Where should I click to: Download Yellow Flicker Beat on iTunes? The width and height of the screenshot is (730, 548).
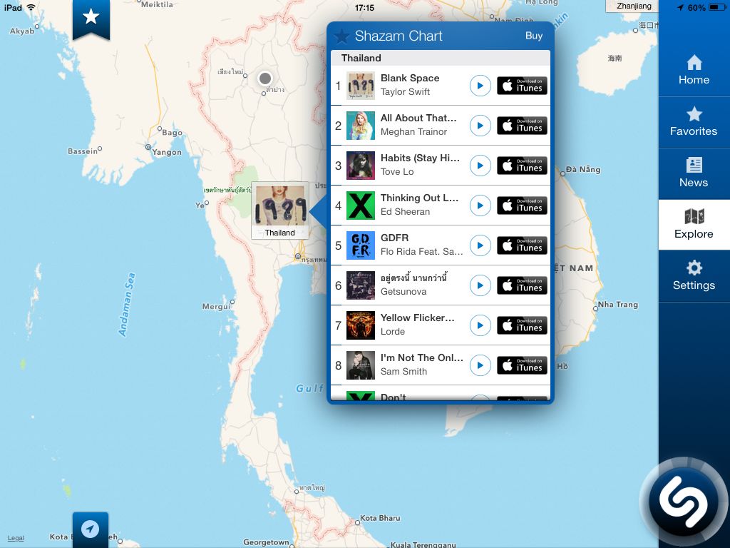coord(522,325)
